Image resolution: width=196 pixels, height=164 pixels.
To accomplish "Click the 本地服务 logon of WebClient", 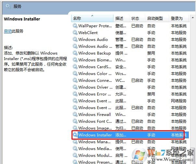I will pyautogui.click(x=179, y=32).
